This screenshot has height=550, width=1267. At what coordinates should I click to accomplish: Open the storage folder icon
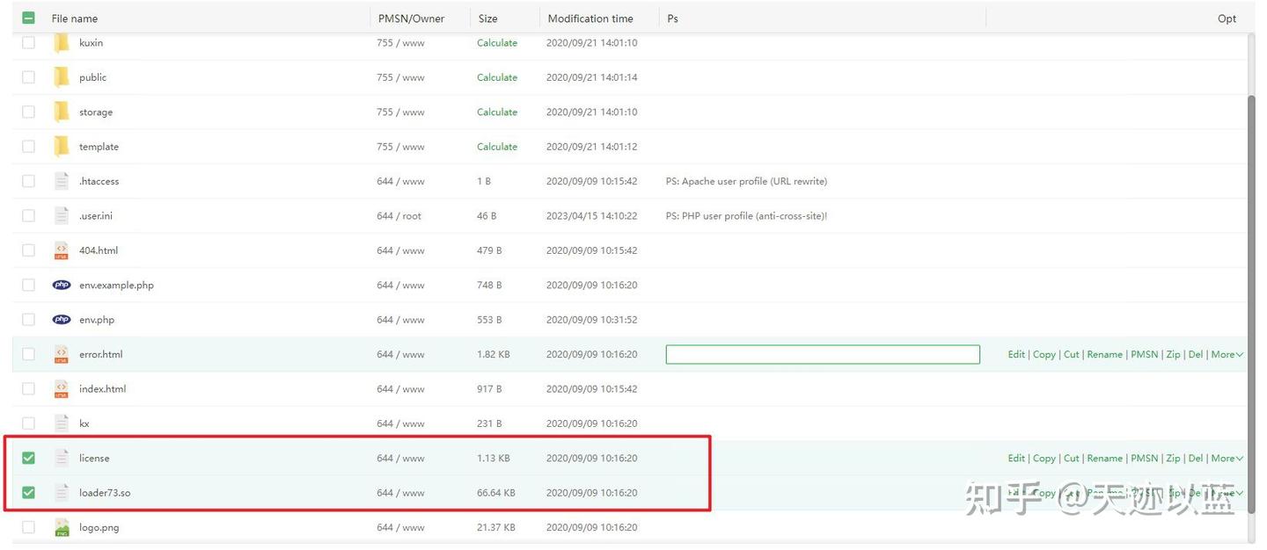[x=61, y=112]
